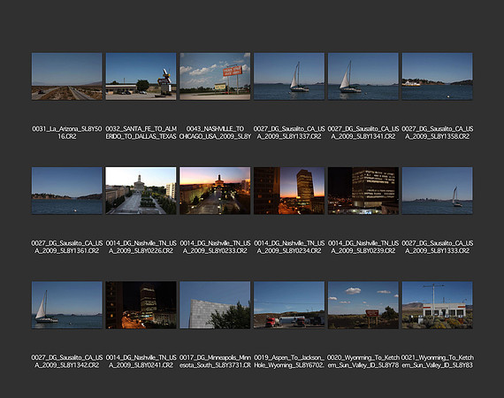Screen dimensions: 504x398
Task: Pick the Aspen to Jackson trucks thumbnail 0019
Action: (x=289, y=305)
